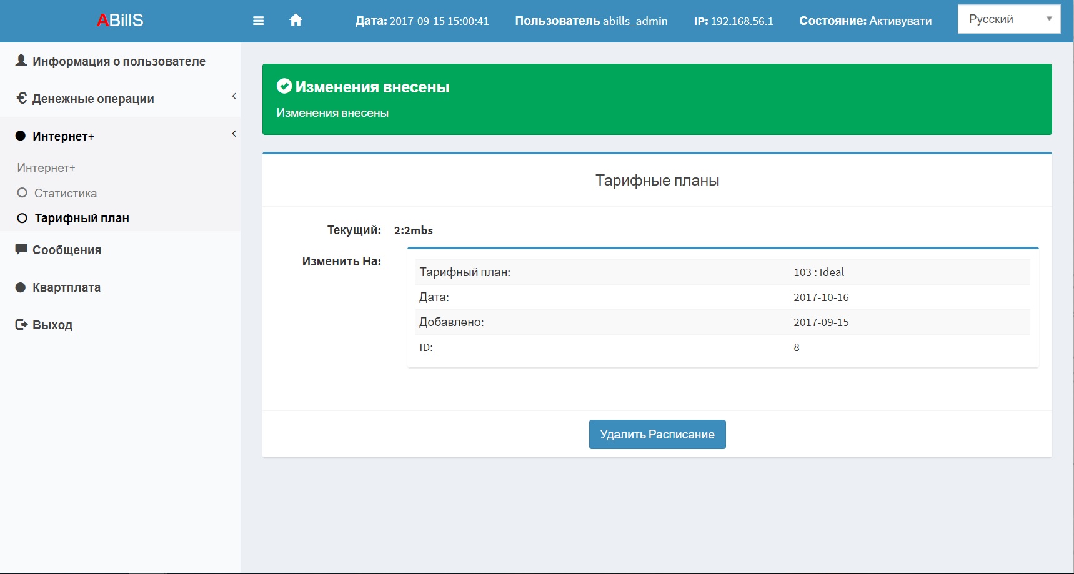Go to home via house icon

coord(296,20)
